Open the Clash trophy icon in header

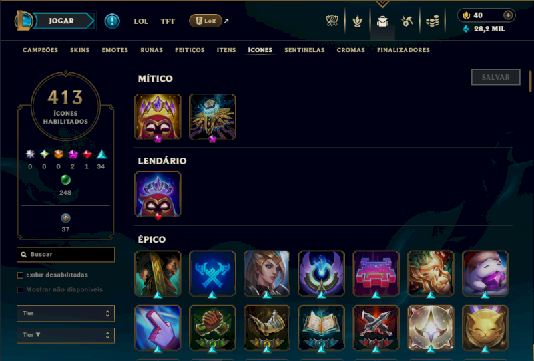[332, 21]
